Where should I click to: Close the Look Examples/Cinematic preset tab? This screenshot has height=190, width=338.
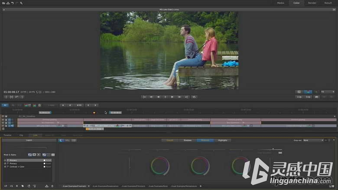click(88, 186)
